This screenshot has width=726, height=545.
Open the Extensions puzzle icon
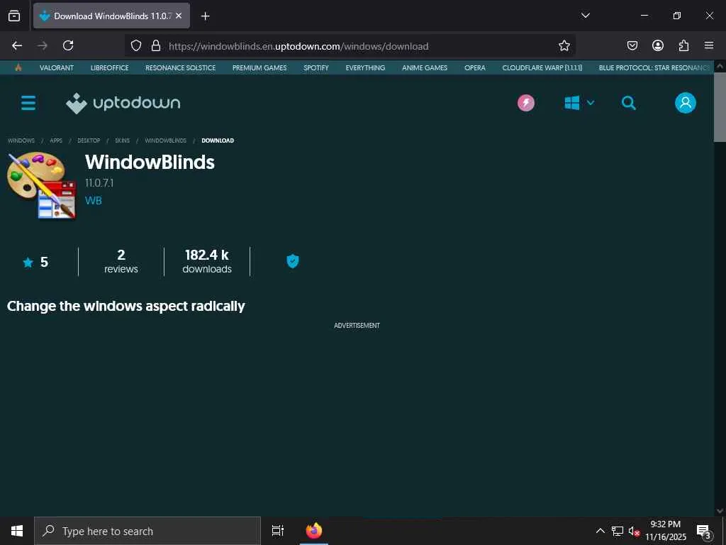pyautogui.click(x=683, y=45)
